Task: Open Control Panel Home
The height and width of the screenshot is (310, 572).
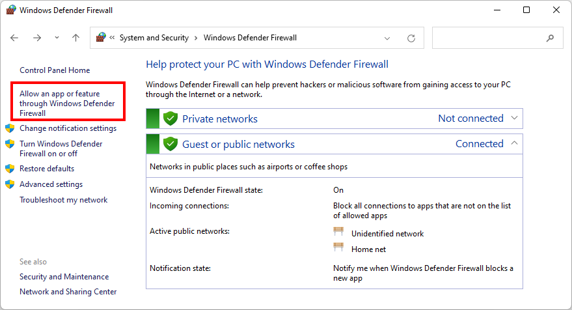Action: pyautogui.click(x=55, y=70)
